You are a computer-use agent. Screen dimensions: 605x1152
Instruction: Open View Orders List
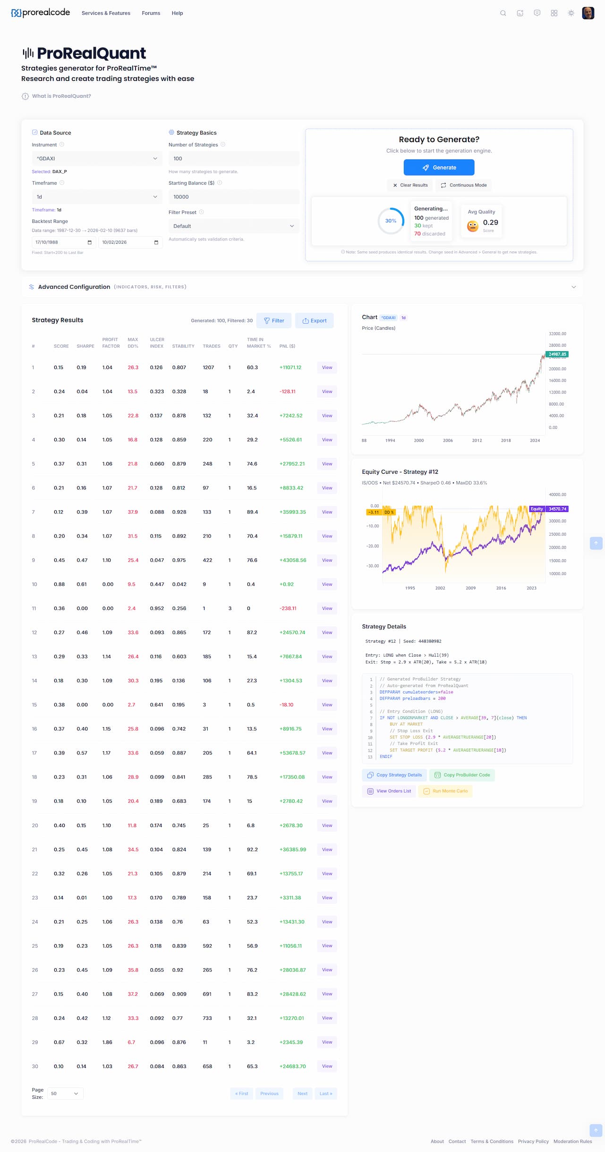(x=389, y=791)
